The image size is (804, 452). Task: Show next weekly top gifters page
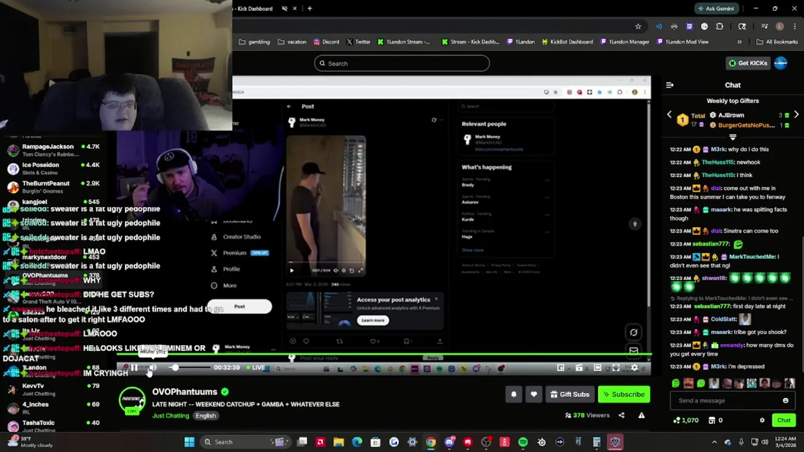[x=796, y=115]
